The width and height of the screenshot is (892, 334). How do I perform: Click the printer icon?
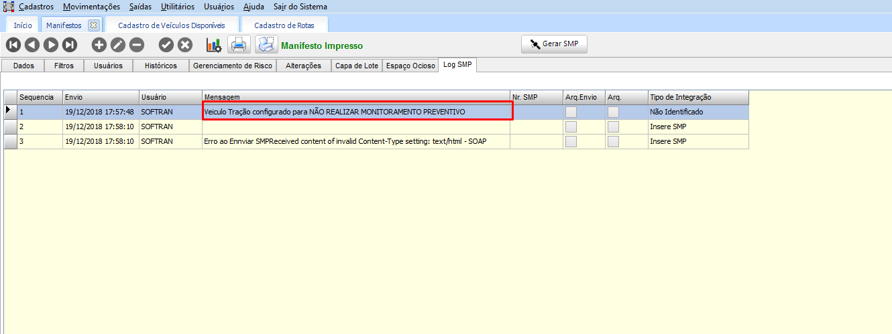[239, 45]
